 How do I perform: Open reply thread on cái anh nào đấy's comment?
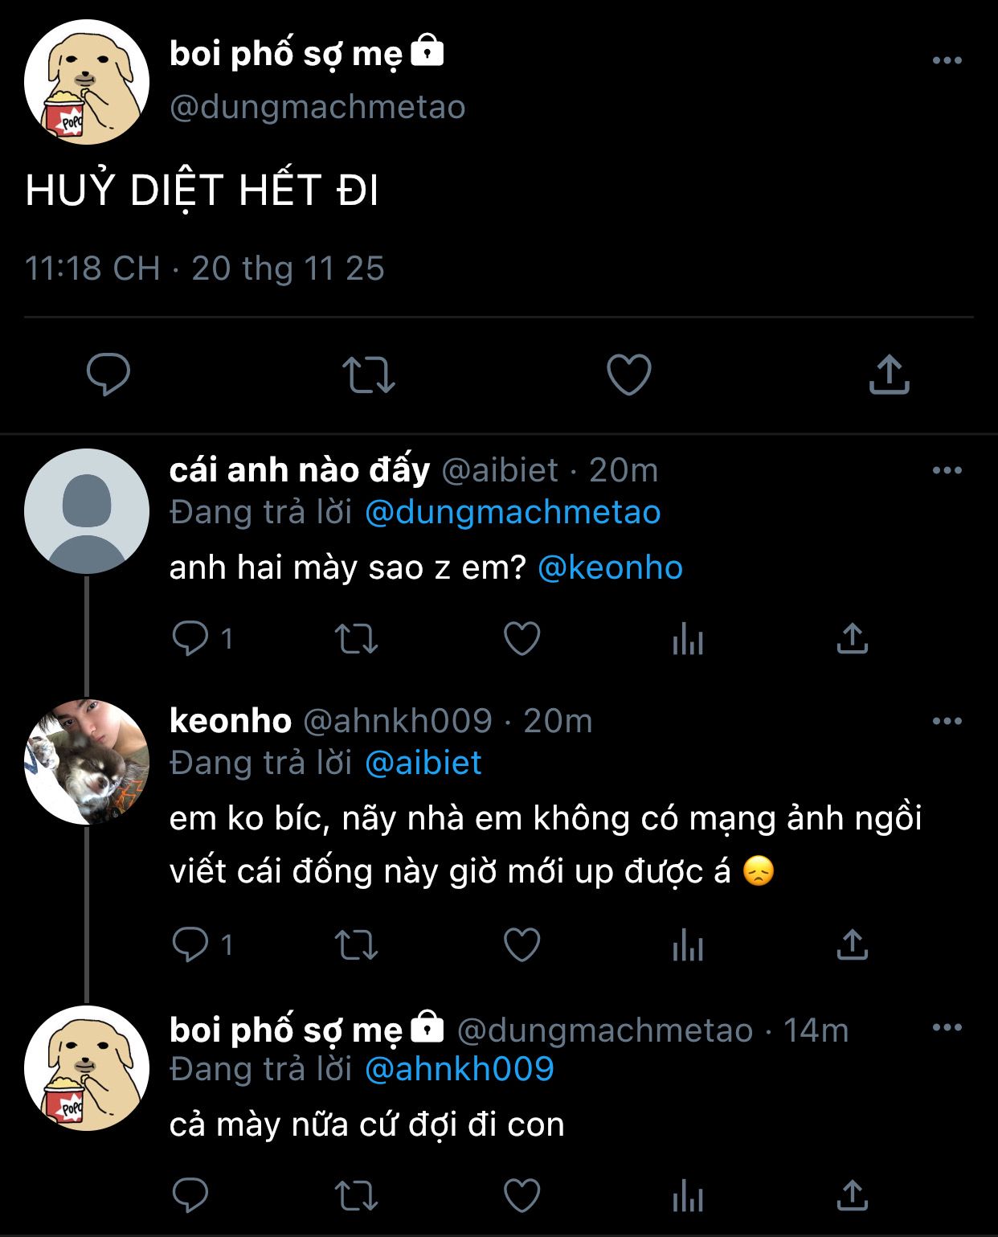[190, 639]
